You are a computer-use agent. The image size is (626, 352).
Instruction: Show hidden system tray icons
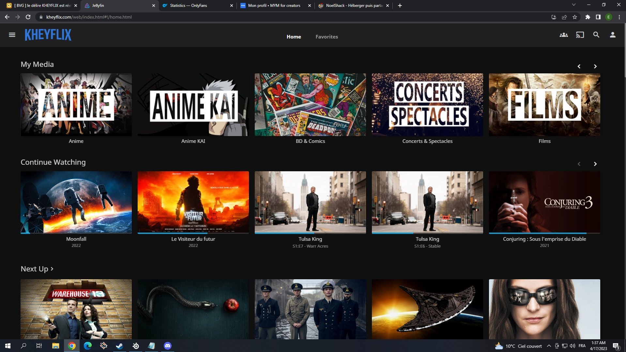(549, 346)
